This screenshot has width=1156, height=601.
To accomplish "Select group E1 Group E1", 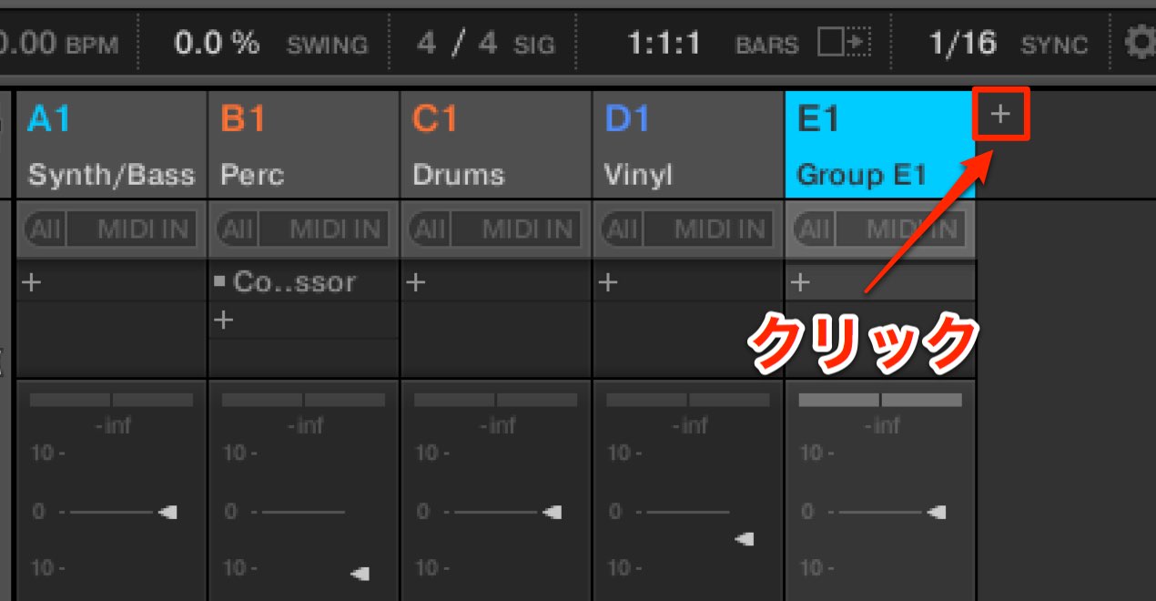I will coord(879,145).
